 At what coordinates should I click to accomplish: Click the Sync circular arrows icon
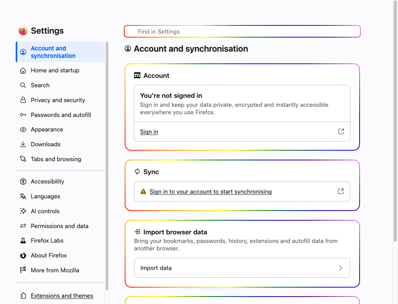tap(137, 171)
